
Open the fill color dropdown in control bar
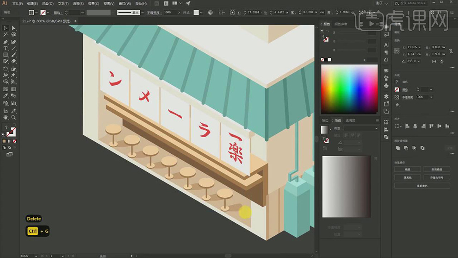[36, 13]
